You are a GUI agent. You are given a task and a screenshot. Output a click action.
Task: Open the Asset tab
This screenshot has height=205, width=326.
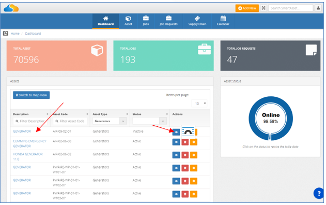(128, 21)
